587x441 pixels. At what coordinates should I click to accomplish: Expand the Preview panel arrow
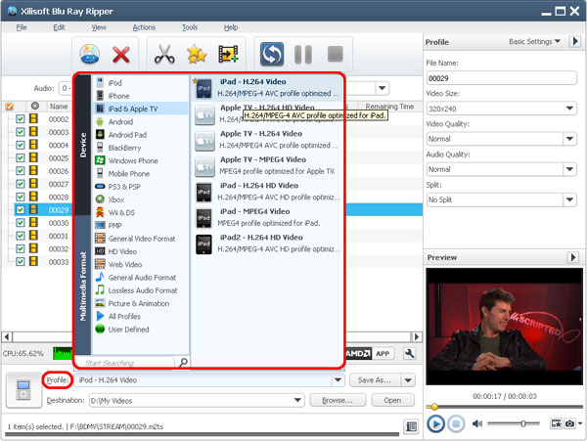click(573, 257)
